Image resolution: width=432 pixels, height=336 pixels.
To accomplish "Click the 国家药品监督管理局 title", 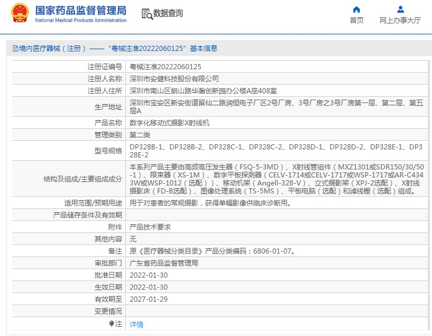I will [x=81, y=10].
